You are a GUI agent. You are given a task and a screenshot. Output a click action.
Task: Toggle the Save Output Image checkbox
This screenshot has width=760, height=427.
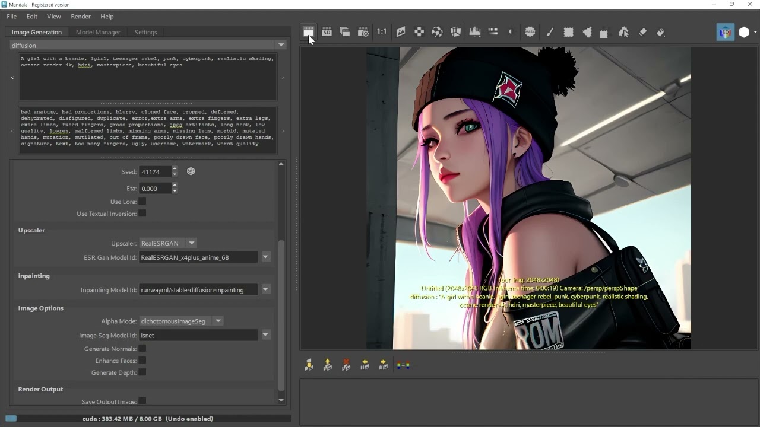pos(142,401)
